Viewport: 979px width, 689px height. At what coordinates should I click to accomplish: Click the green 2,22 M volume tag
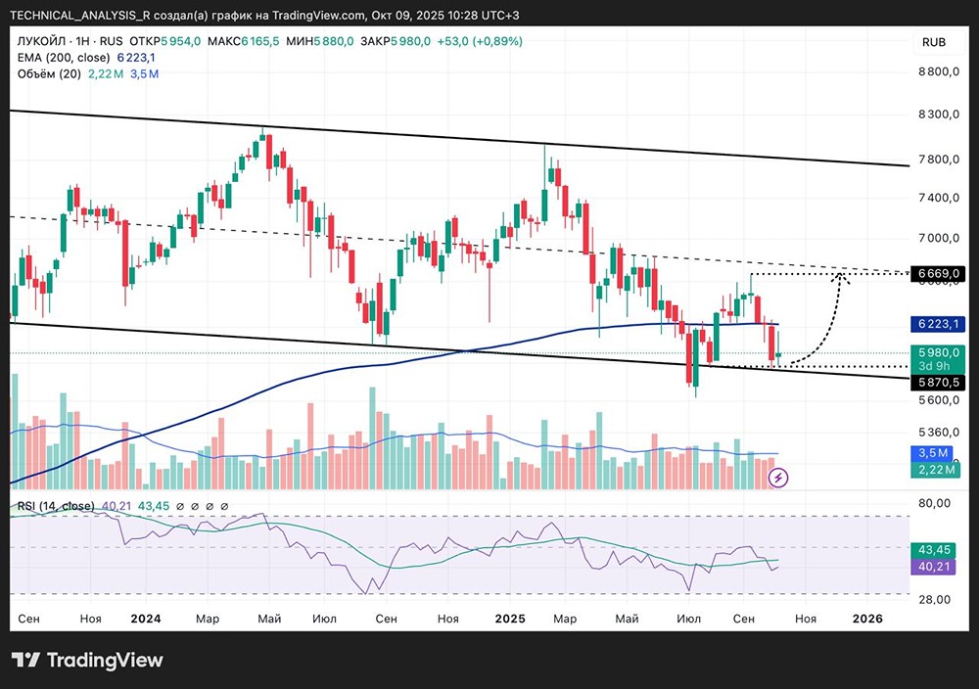coord(937,471)
